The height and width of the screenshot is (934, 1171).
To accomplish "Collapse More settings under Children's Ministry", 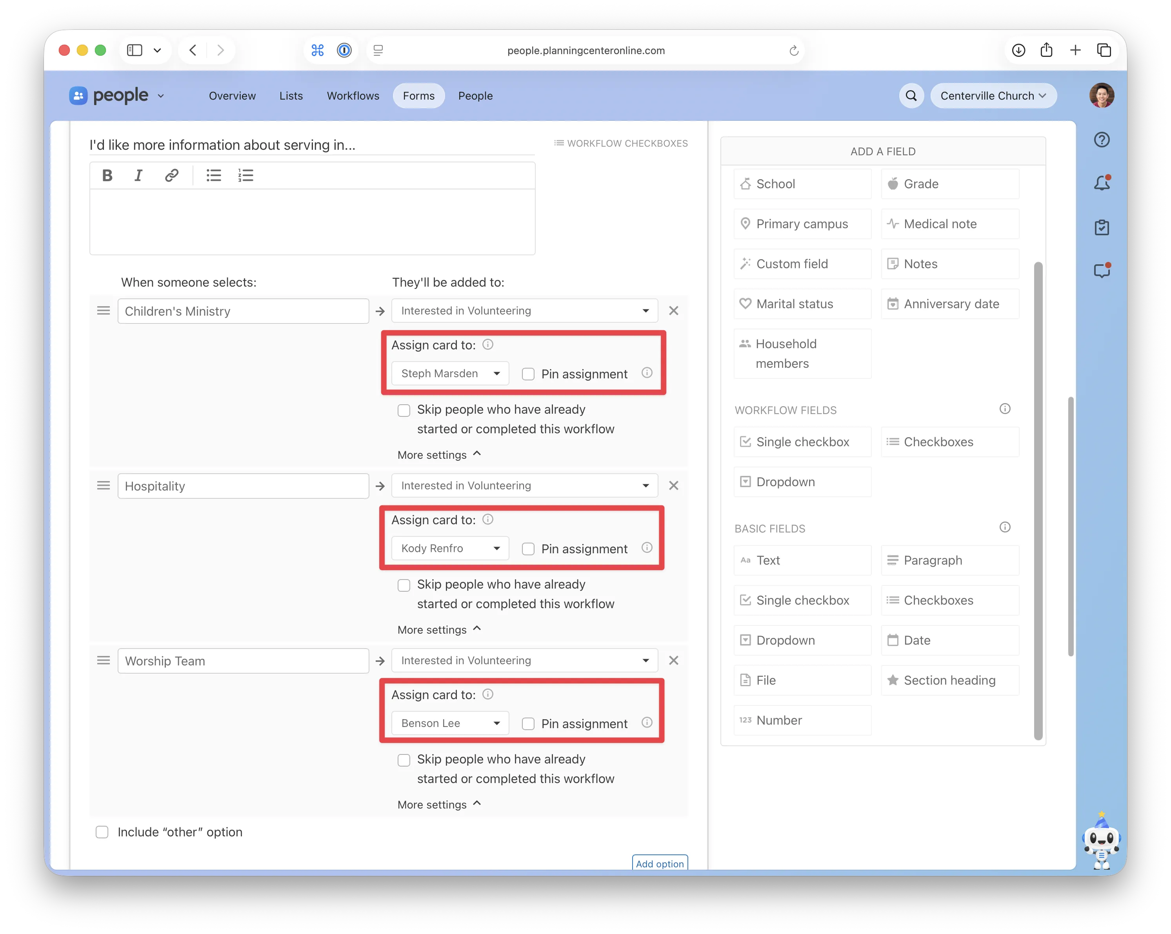I will [439, 454].
